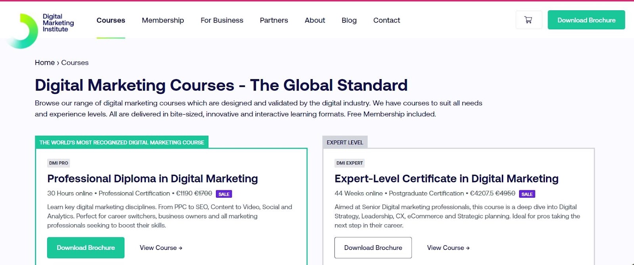634x265 pixels.
Task: Download brochure for Expert-Level Certificate
Action: point(373,248)
